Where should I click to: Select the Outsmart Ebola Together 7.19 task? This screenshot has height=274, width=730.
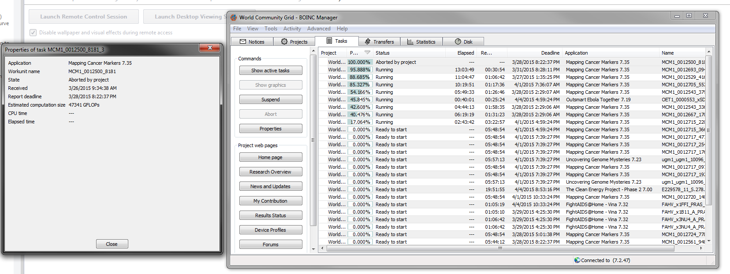pos(512,100)
